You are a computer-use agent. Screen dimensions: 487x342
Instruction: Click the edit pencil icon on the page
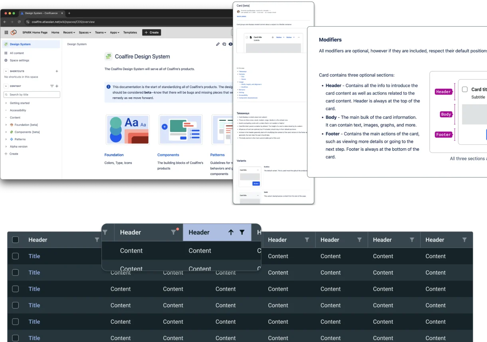click(x=218, y=44)
